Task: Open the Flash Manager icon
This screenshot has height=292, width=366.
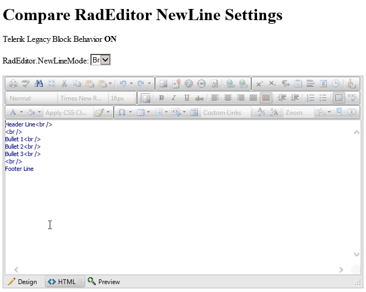Action: click(x=189, y=84)
